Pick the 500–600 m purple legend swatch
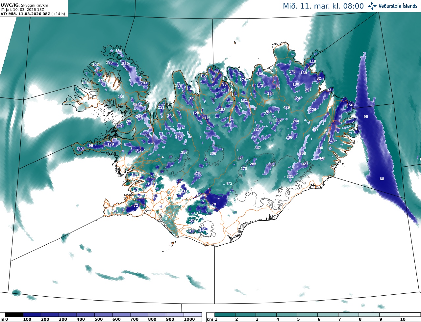421x322 pixels. [x=103, y=315]
